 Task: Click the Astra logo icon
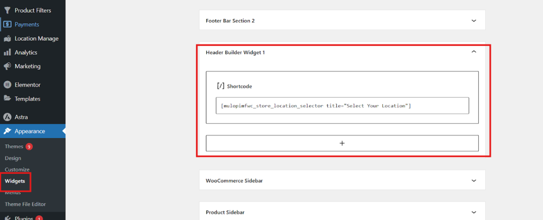click(x=7, y=117)
